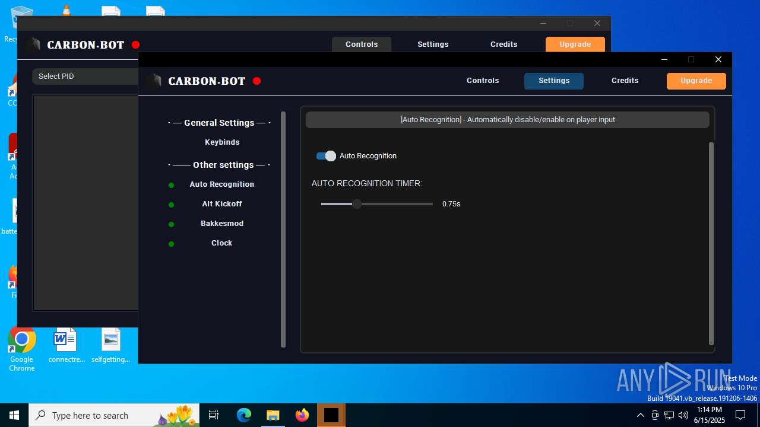The height and width of the screenshot is (427, 760).
Task: Click Upgrade button in back window
Action: point(575,44)
